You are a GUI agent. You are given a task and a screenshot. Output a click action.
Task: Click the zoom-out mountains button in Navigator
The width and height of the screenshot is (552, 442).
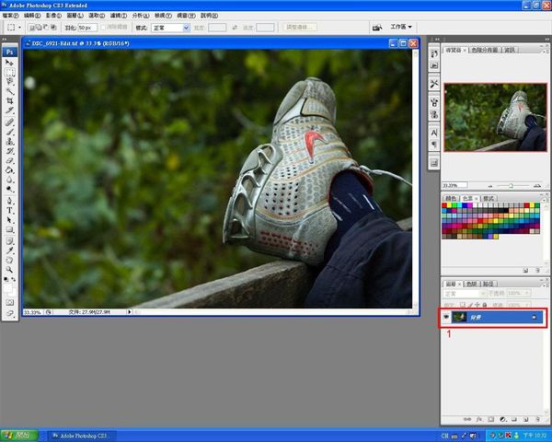click(490, 186)
